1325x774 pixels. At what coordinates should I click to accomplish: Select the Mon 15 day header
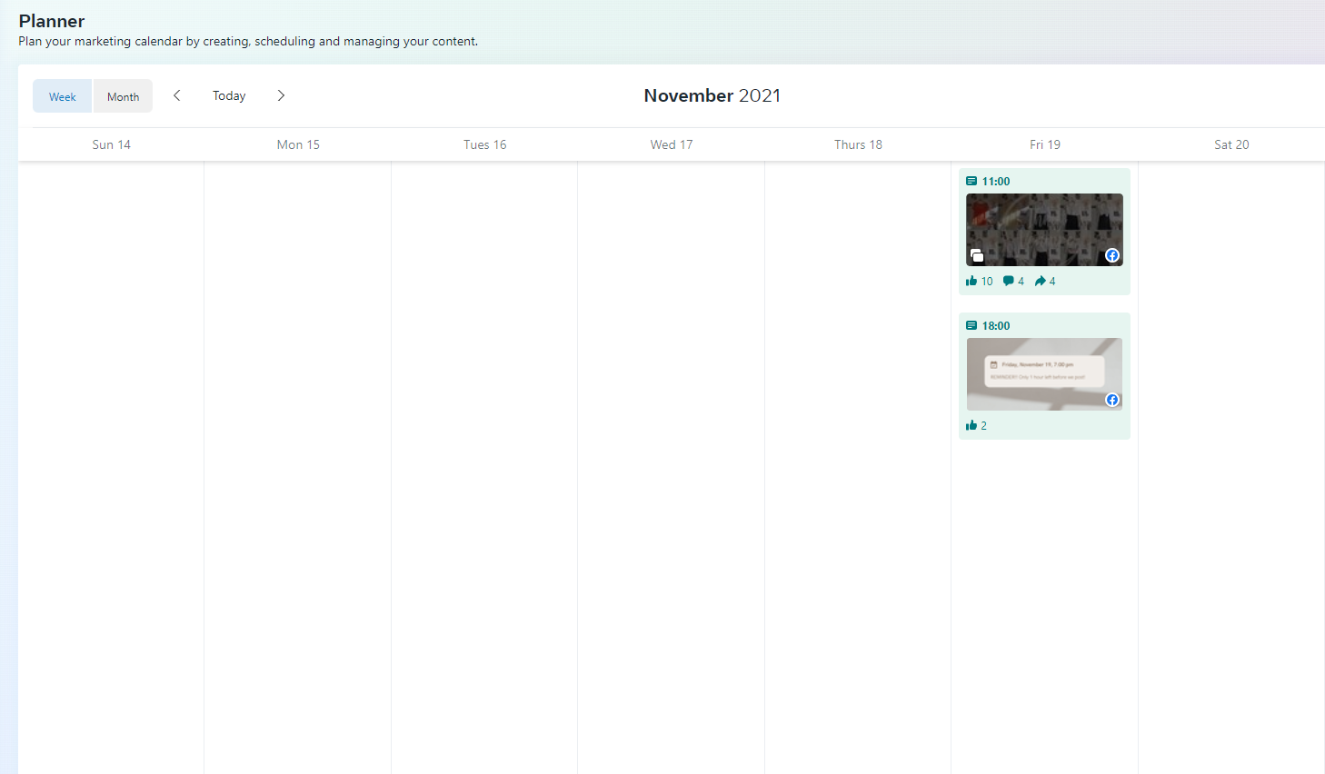coord(298,144)
